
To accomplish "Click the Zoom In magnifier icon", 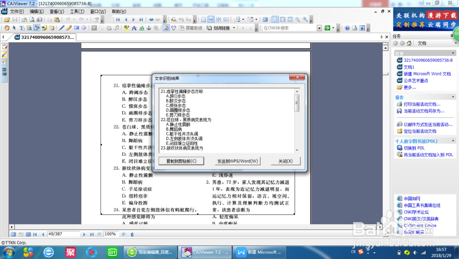I will (x=305, y=20).
